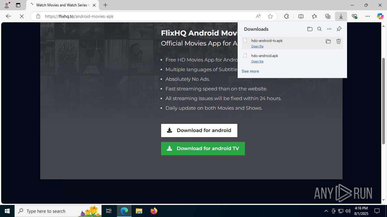Open Read aloud icon in address bar
387x217 pixels.
258,16
